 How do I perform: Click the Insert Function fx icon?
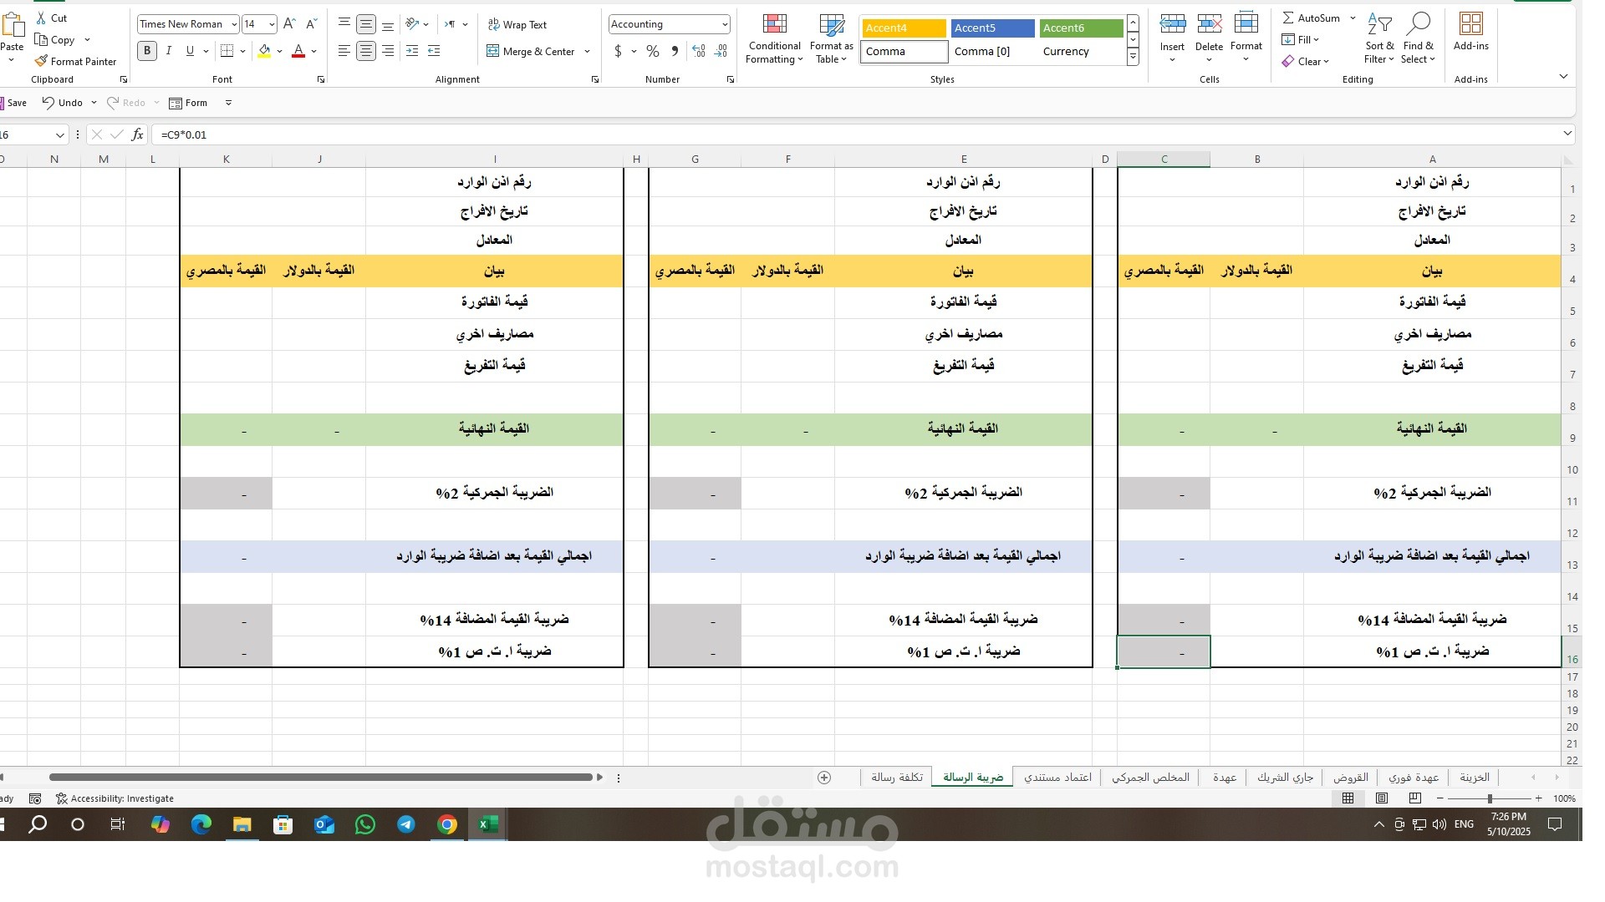click(137, 134)
